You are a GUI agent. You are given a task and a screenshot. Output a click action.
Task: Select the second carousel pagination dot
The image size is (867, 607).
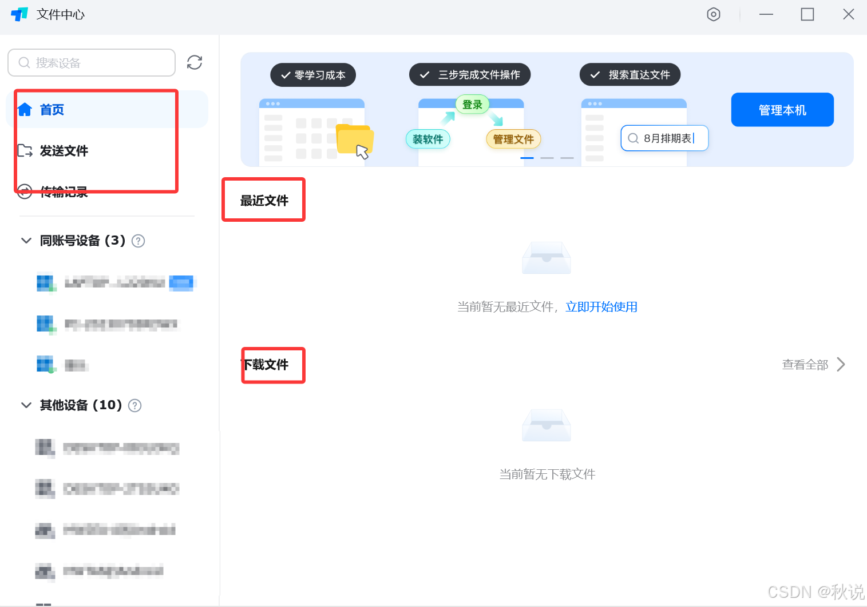[547, 158]
